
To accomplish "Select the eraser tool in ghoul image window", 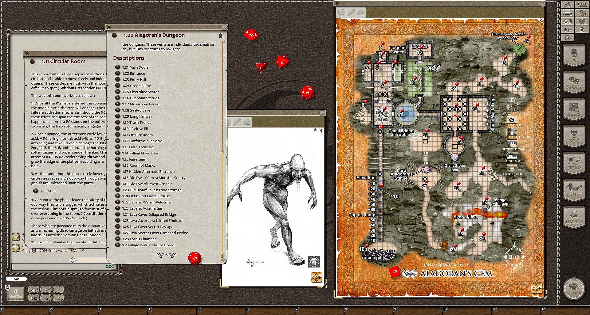I will (x=246, y=122).
